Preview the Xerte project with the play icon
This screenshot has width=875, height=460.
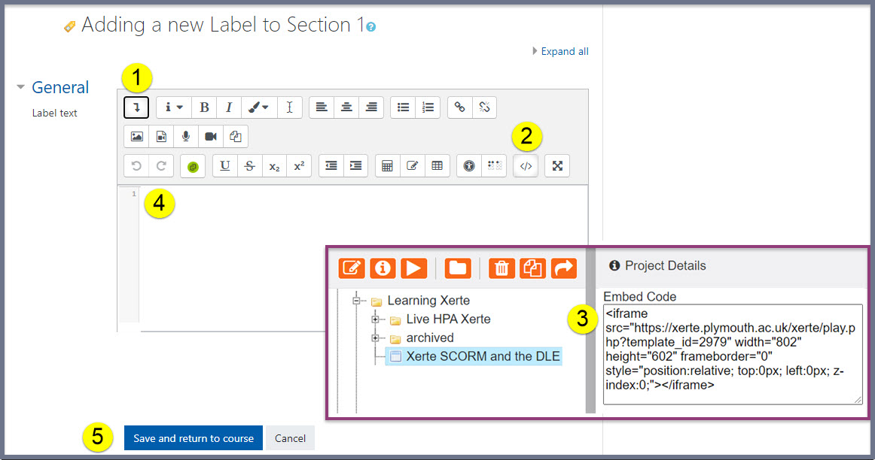[x=413, y=268]
